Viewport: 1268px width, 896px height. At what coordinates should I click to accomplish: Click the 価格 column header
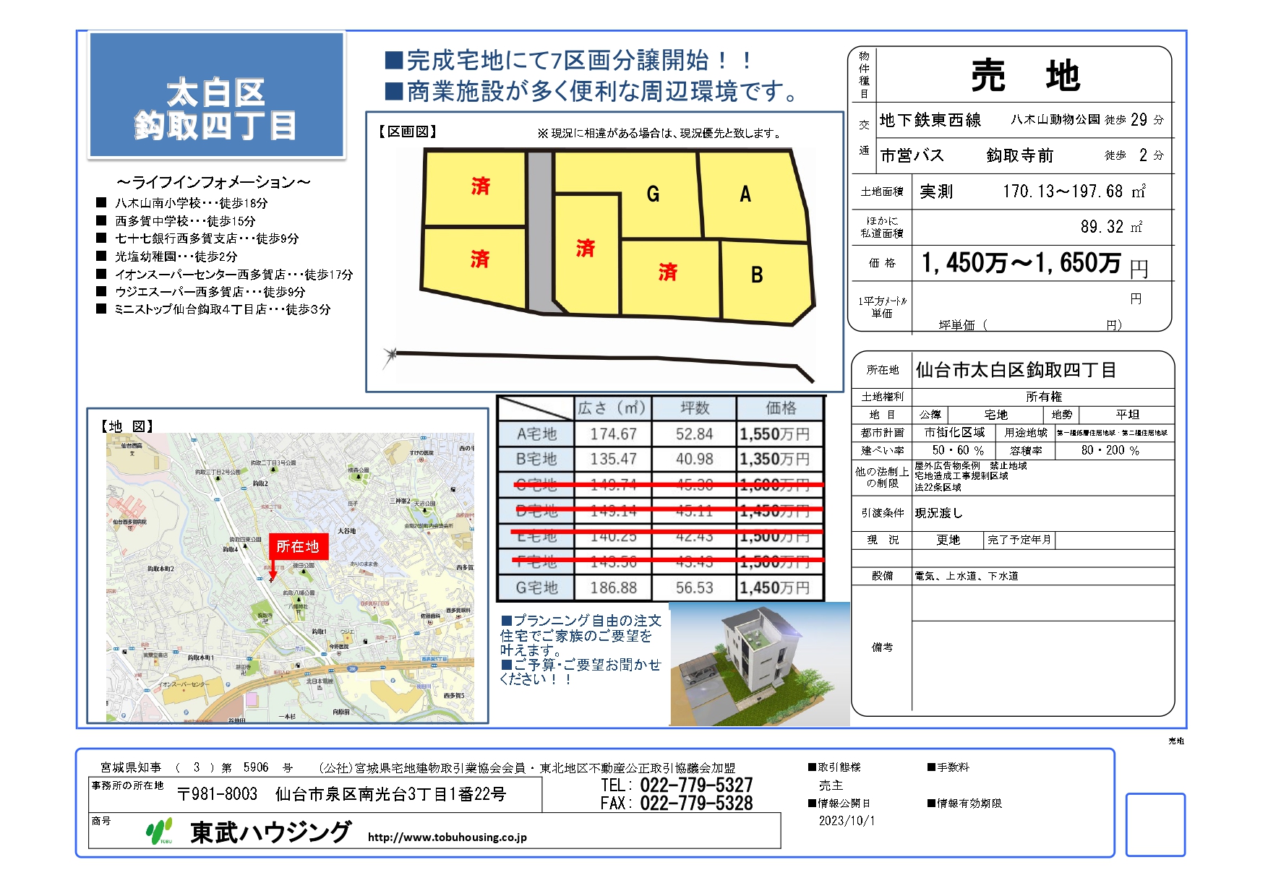pos(780,408)
